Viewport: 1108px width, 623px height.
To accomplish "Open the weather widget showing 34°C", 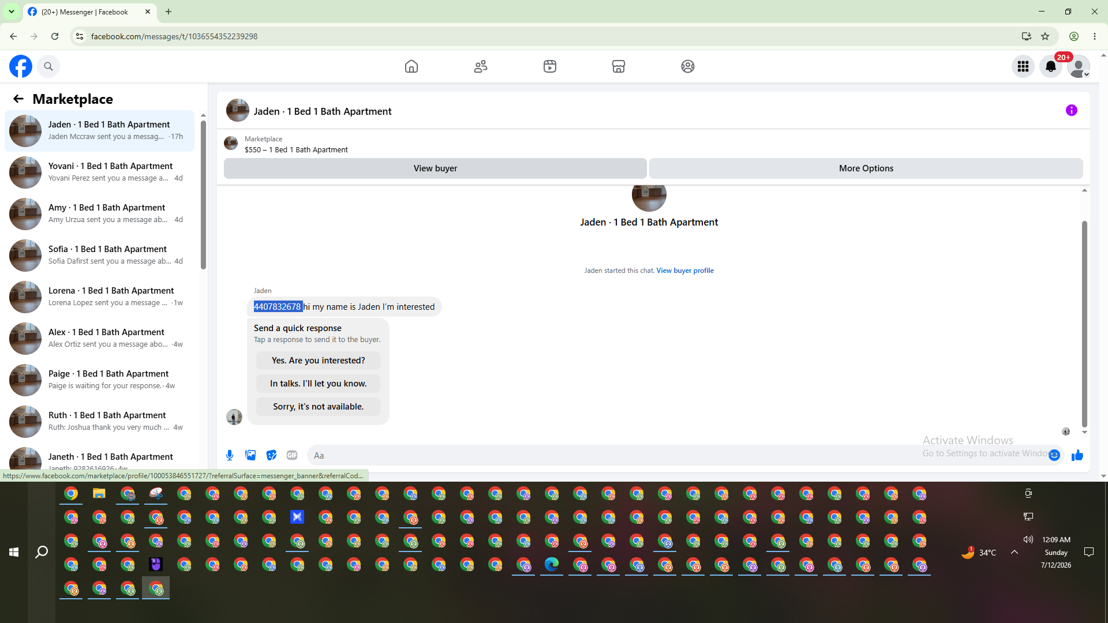I will click(x=979, y=553).
